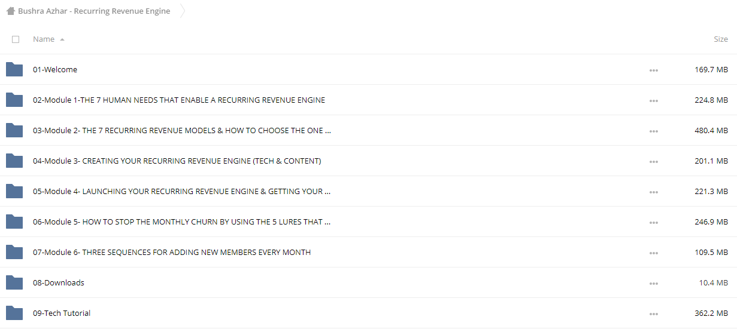Screen dimensions: 737x329
Task: Open 02-Module 1 Seven Human Needs folder
Action: tap(179, 100)
